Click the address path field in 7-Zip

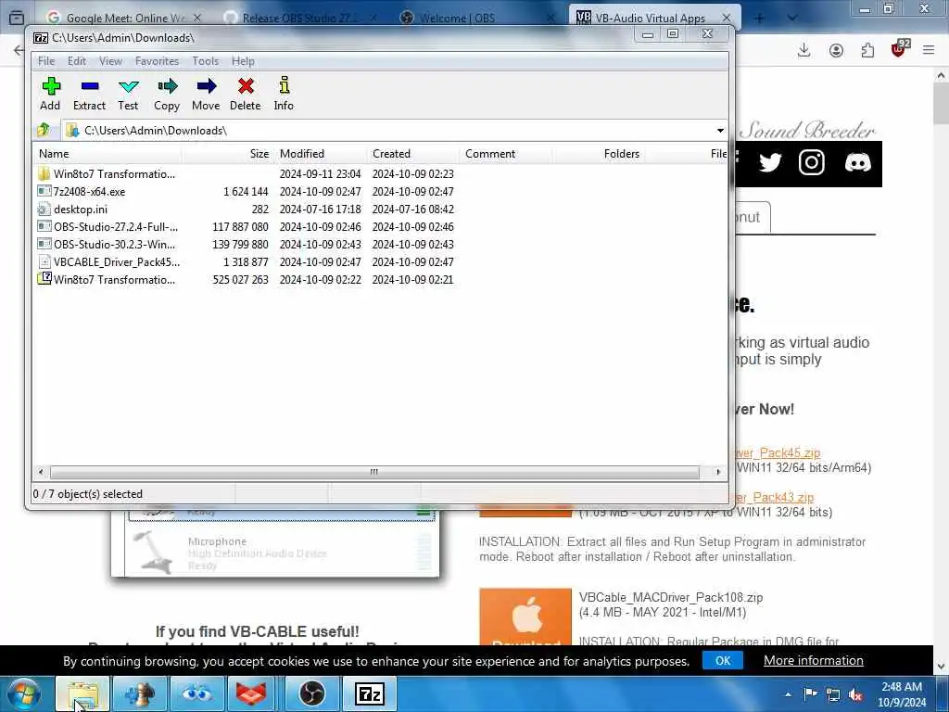tap(387, 130)
